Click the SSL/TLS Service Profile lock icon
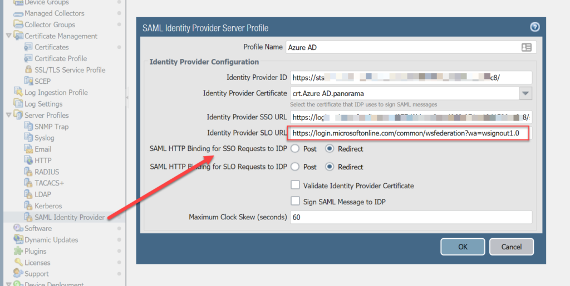The height and width of the screenshot is (286, 570). point(28,69)
